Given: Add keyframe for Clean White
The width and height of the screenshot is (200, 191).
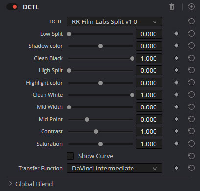Looking at the screenshot, I should coord(176,95).
